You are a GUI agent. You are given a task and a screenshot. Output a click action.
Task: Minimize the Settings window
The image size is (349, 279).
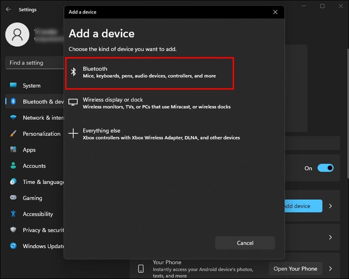click(x=304, y=6)
